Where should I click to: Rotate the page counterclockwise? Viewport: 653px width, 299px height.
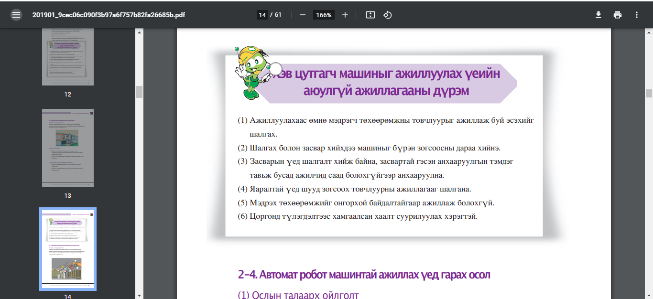(x=387, y=15)
